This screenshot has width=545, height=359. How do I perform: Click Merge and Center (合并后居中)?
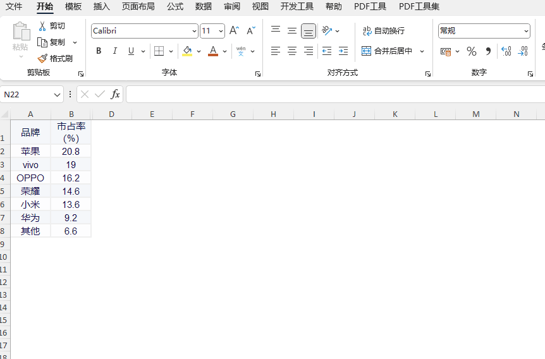pos(386,51)
